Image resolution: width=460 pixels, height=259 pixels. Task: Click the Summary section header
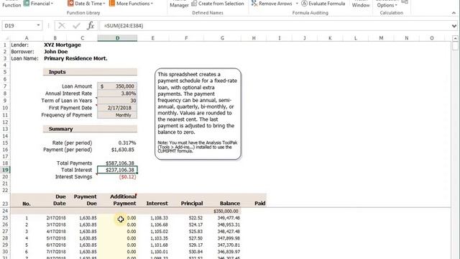coord(90,129)
